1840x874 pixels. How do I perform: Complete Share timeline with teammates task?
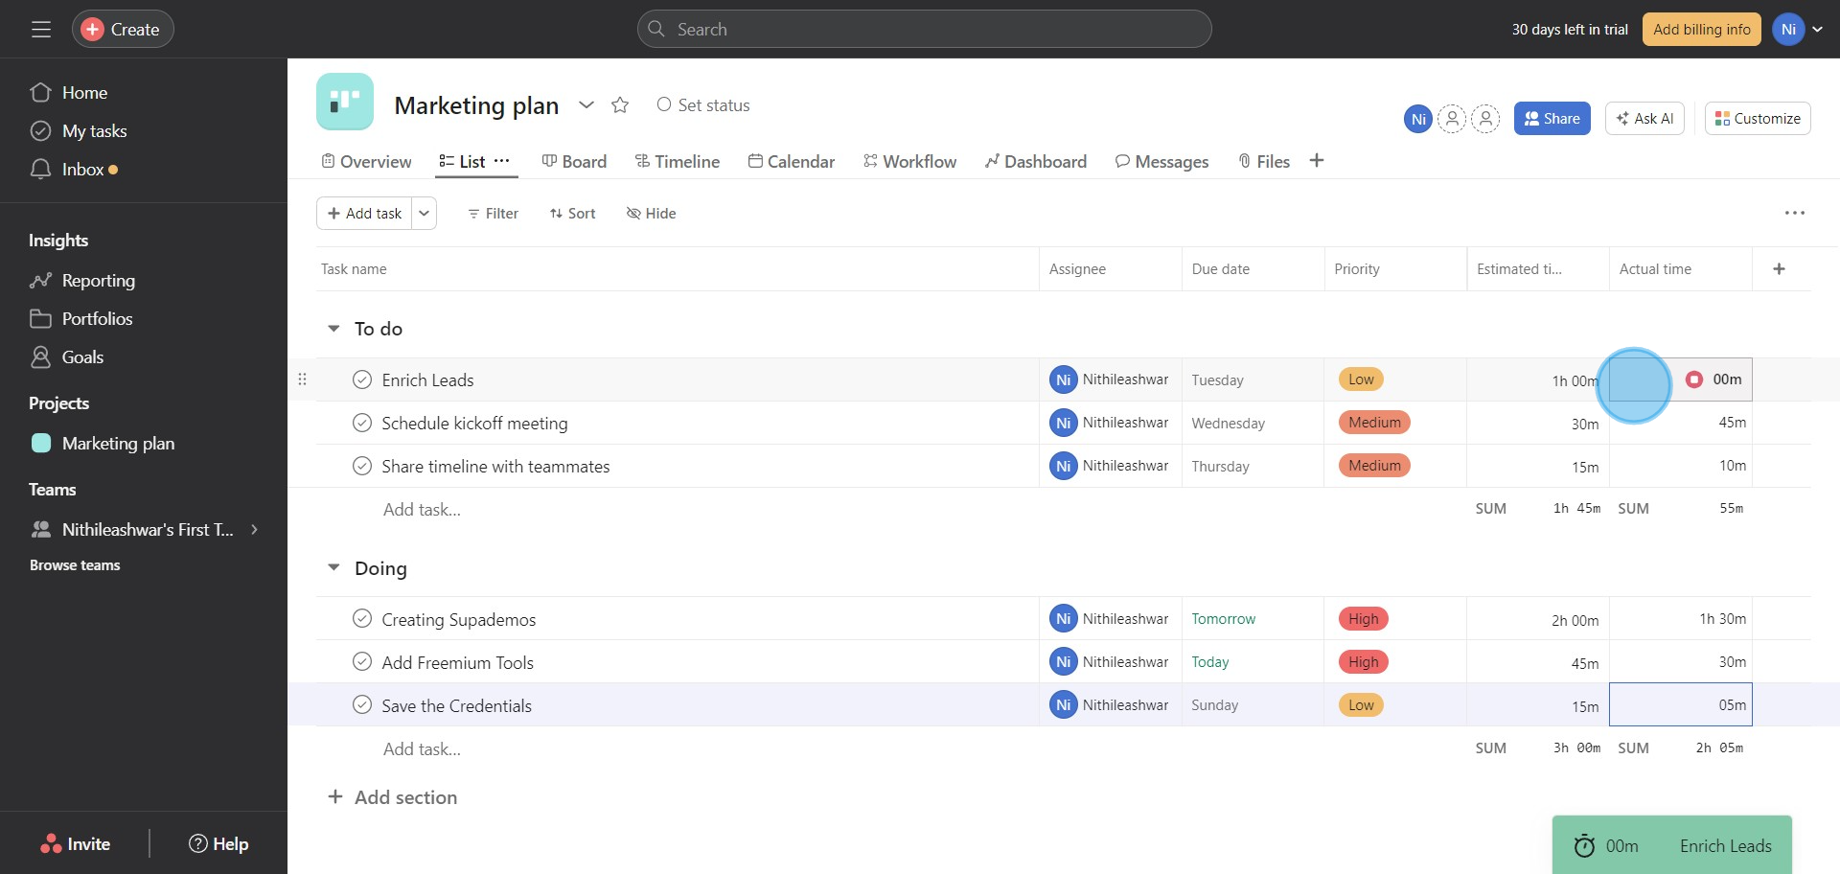click(x=362, y=466)
